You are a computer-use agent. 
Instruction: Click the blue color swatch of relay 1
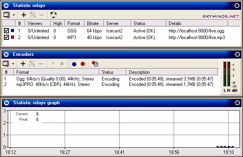click(12, 30)
